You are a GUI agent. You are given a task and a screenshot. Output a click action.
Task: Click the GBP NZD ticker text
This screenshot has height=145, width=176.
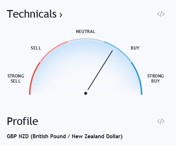[18, 136]
